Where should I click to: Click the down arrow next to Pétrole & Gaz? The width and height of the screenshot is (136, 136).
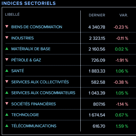coord(7,60)
